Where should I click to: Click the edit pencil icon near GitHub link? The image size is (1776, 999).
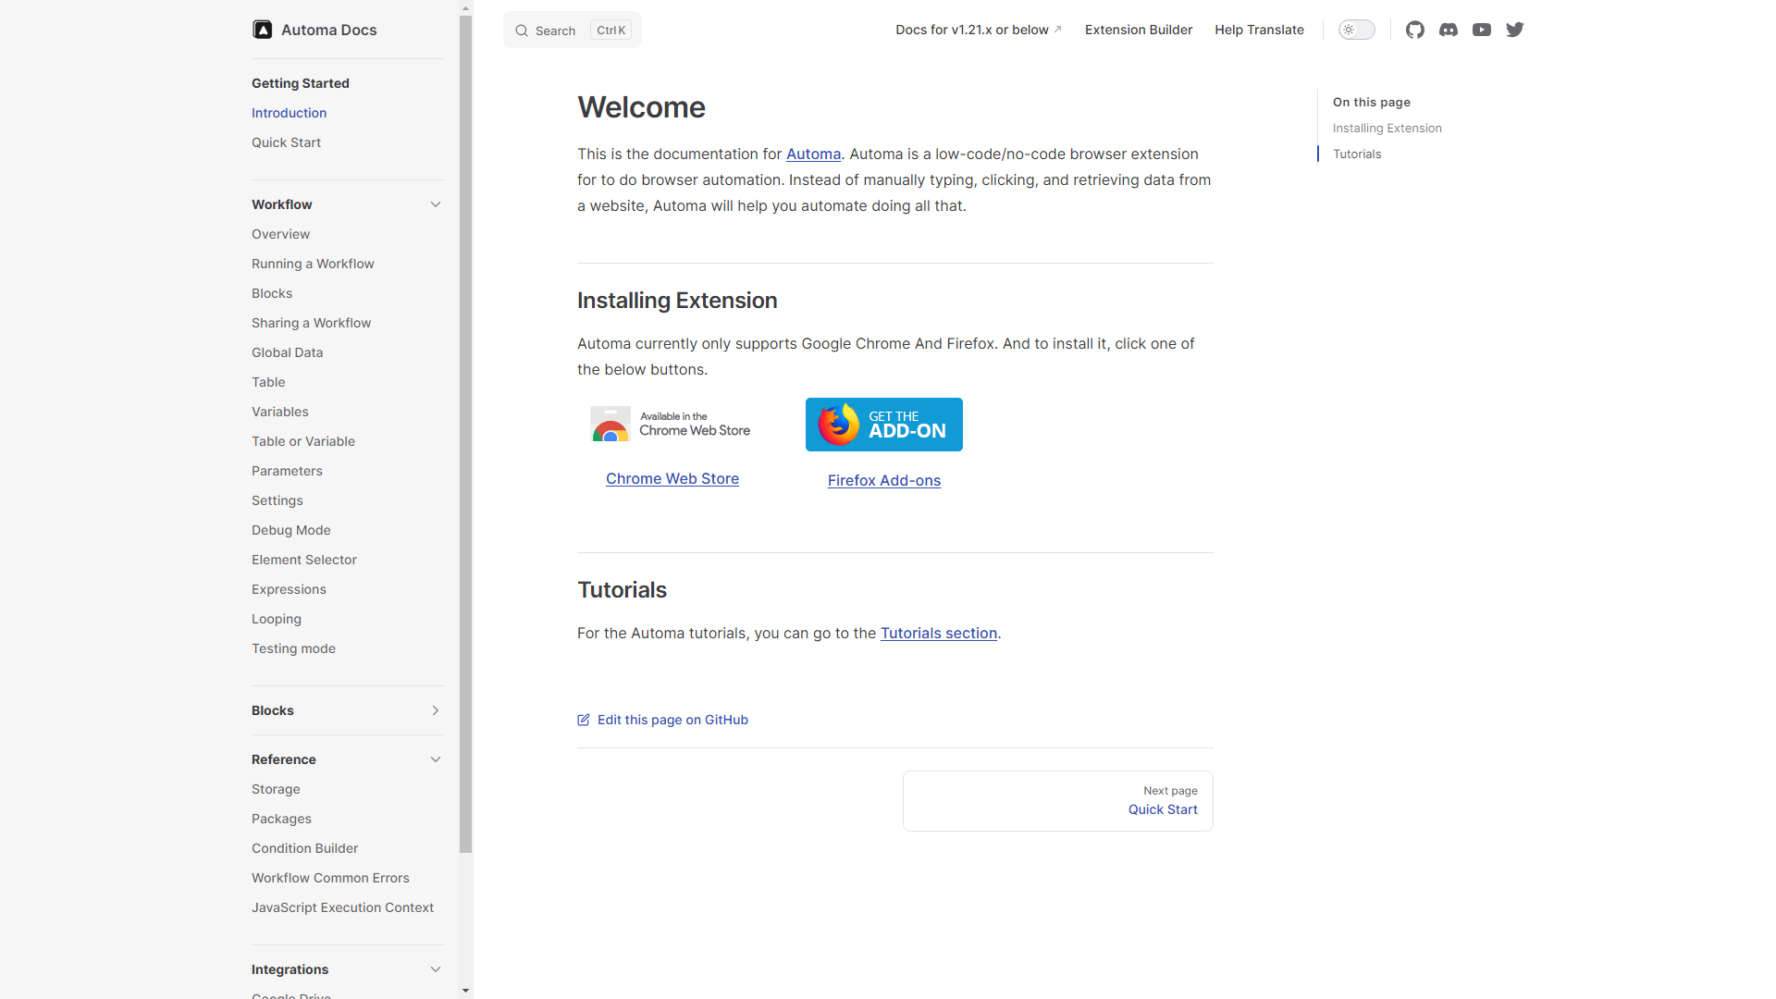click(584, 720)
